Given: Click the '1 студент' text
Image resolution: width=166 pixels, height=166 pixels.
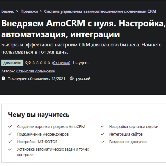Looking at the screenshot, I should point(81,63).
